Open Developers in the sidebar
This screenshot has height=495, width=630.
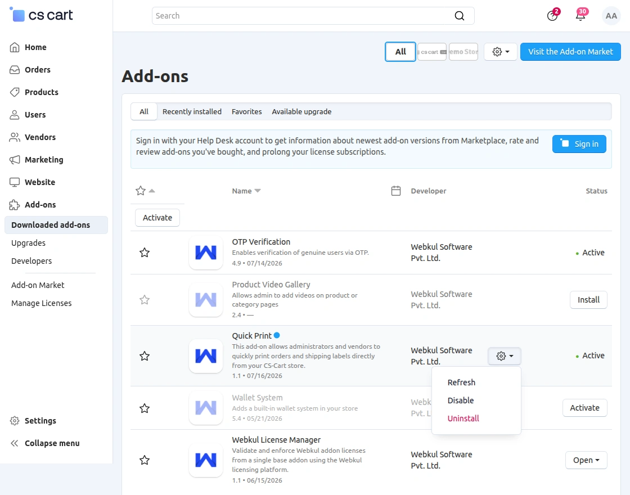(x=31, y=261)
